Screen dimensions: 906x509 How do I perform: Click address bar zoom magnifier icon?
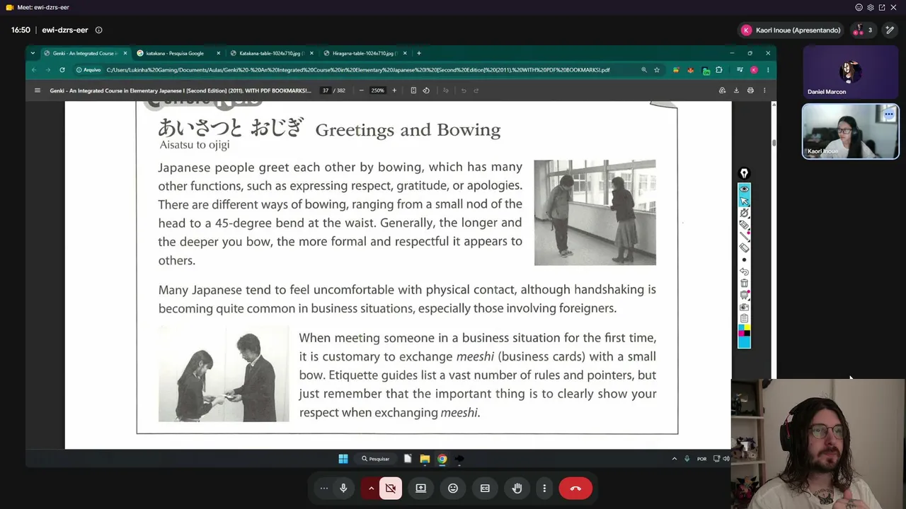(643, 70)
